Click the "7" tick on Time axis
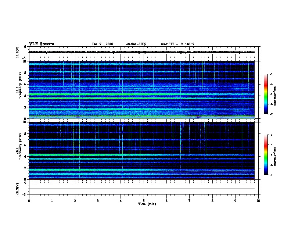This screenshot has height=225, width=291. (190, 201)
